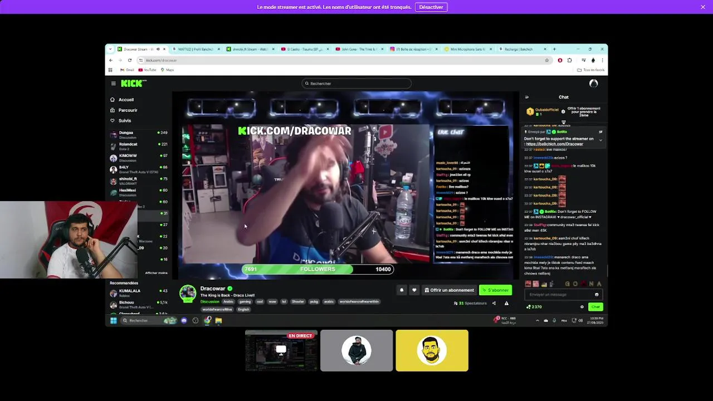Open the B4LY channel in the sidebar
Image resolution: width=713 pixels, height=401 pixels.
(x=139, y=169)
